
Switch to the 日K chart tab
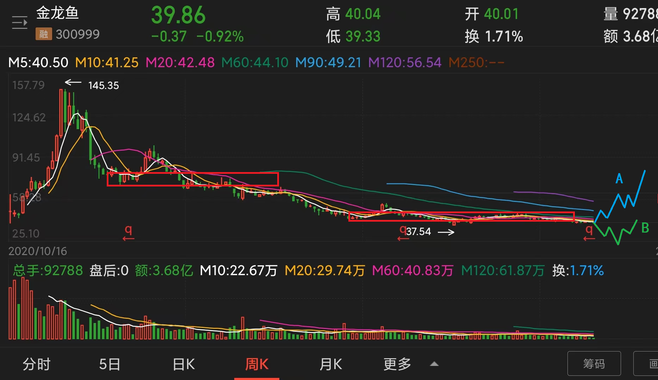pos(184,364)
